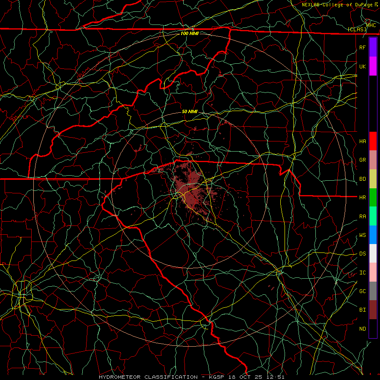Click the HA legend label
Screen dimensions: 380x380
tap(362, 141)
